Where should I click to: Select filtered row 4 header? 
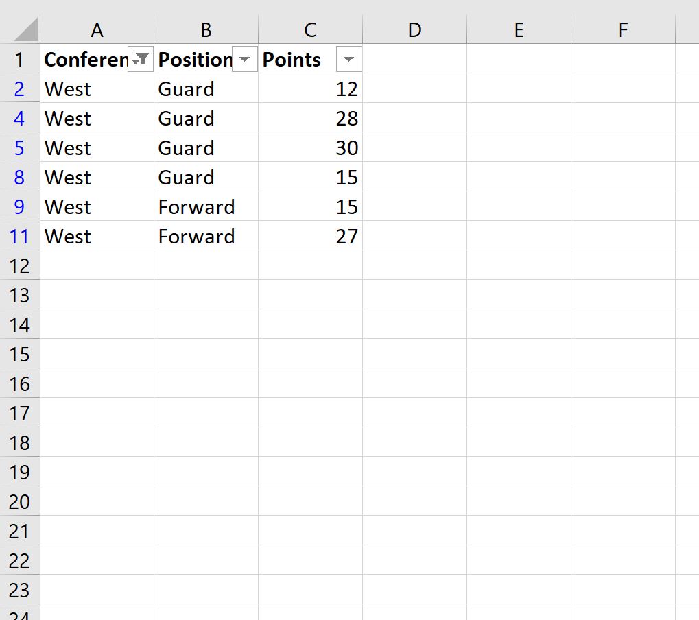(19, 119)
